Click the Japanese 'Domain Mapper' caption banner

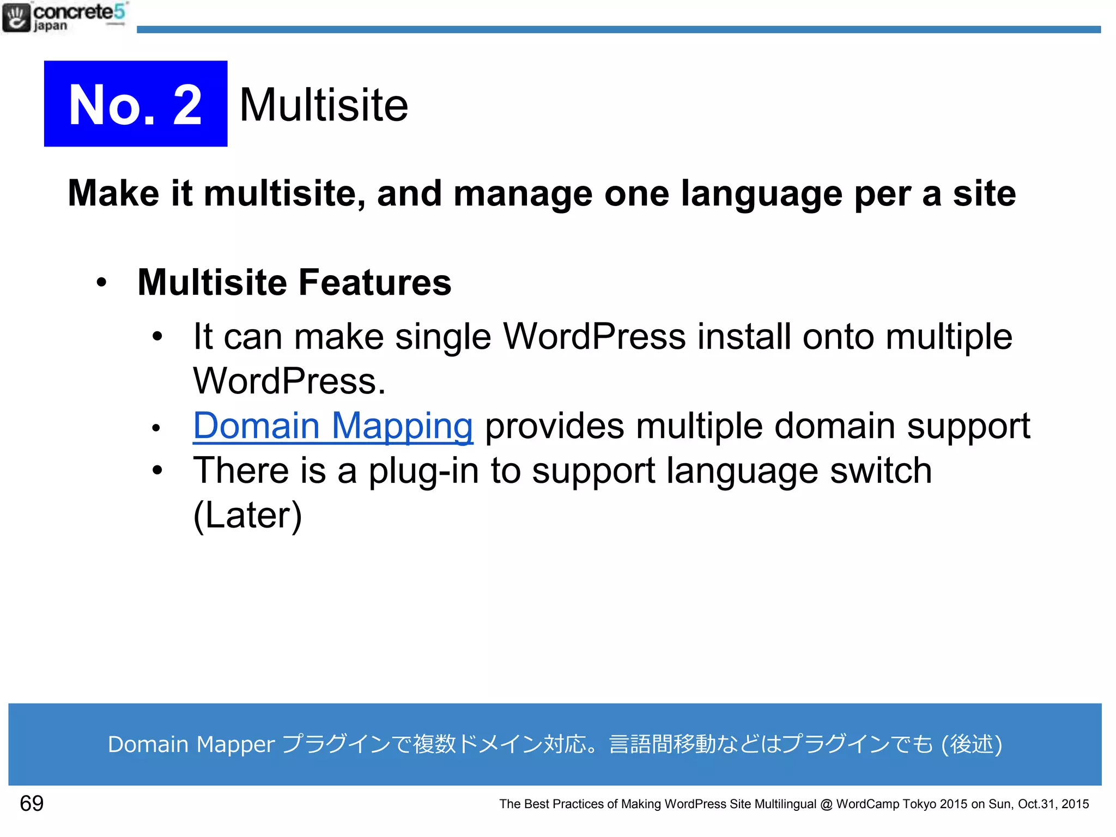[x=555, y=744]
